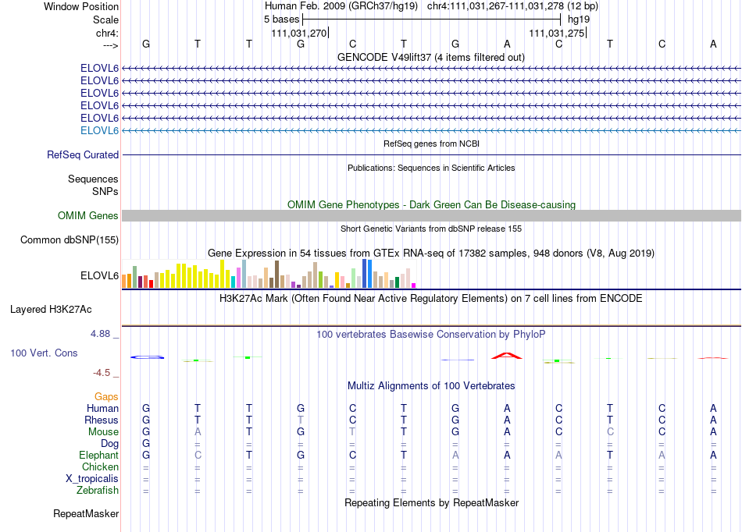Click the orange Gaps label

tap(106, 396)
